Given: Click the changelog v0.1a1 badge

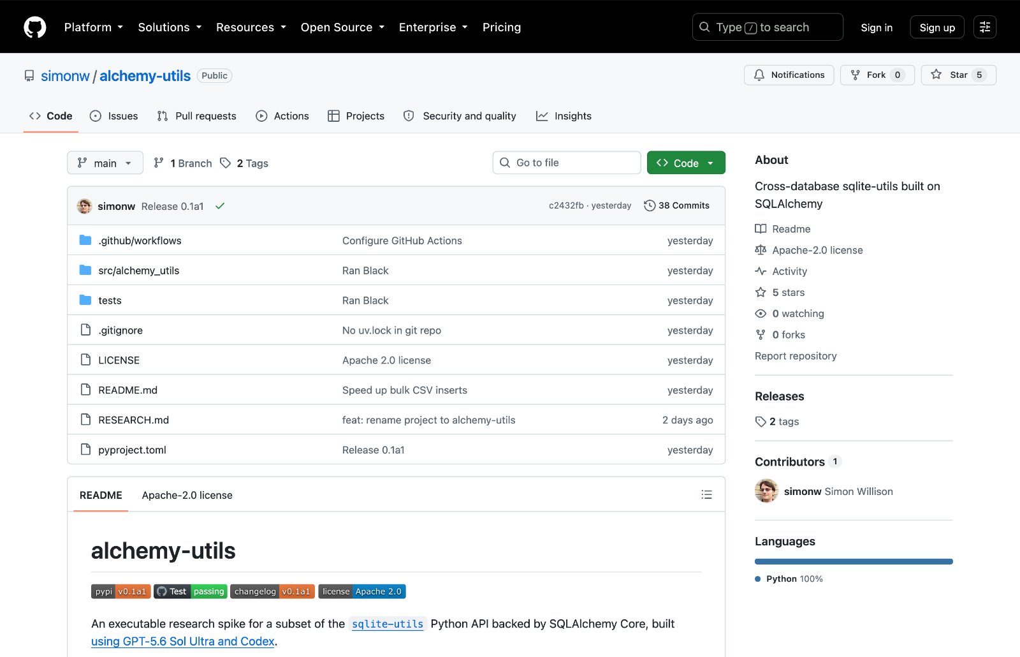Looking at the screenshot, I should (272, 591).
